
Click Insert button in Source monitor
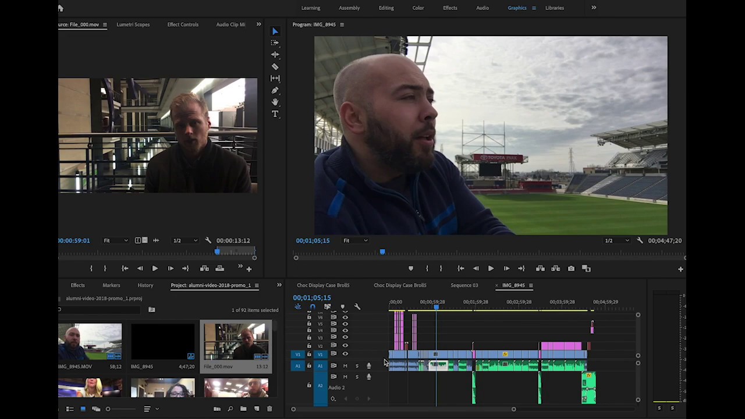coord(204,268)
